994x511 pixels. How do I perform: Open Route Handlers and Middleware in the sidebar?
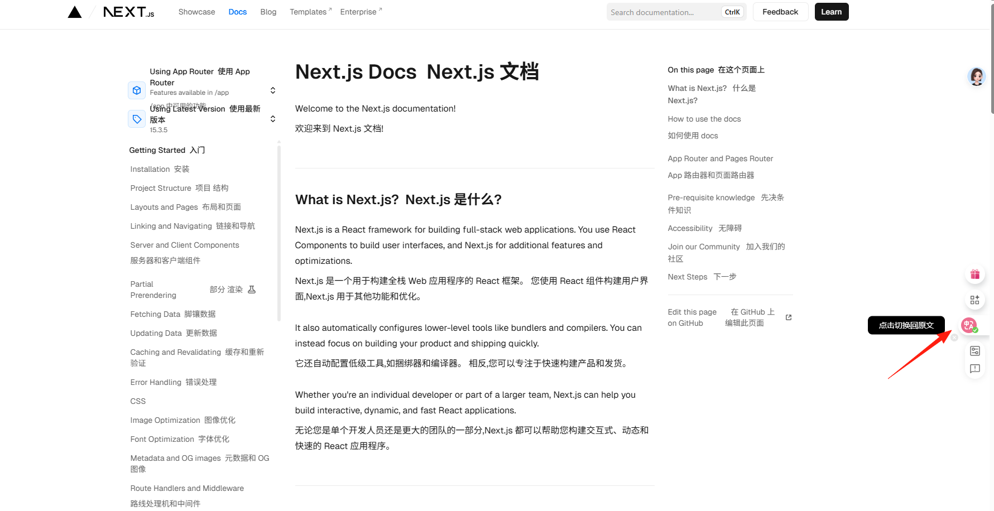pyautogui.click(x=187, y=496)
